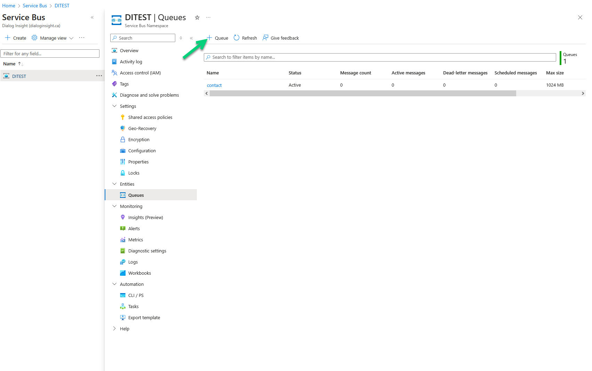
Task: Click the scroll right arrow of table scrollbar
Action: click(x=583, y=93)
